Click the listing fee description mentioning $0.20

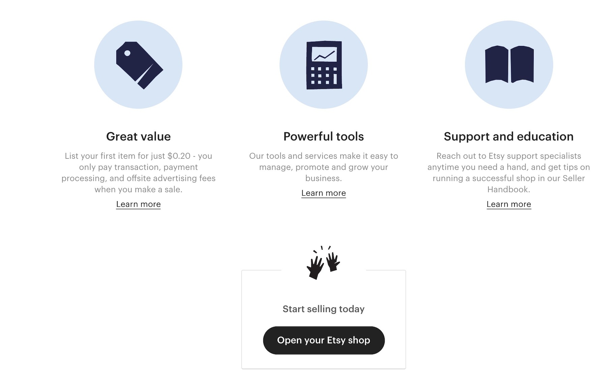coord(138,172)
